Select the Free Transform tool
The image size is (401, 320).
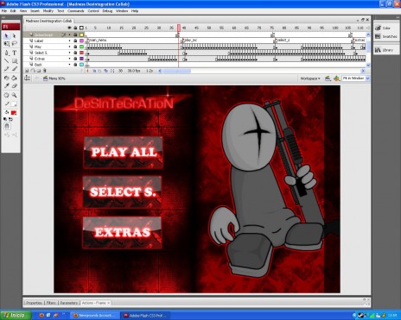click(x=7, y=44)
